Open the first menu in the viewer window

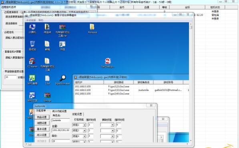pos(31,20)
